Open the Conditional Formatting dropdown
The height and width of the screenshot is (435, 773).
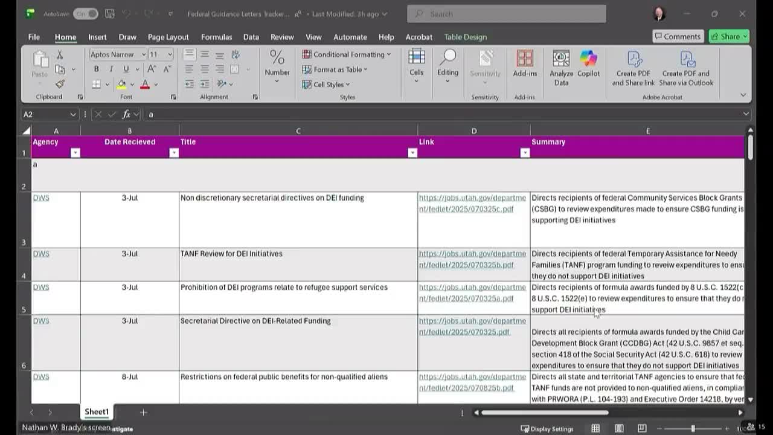347,54
